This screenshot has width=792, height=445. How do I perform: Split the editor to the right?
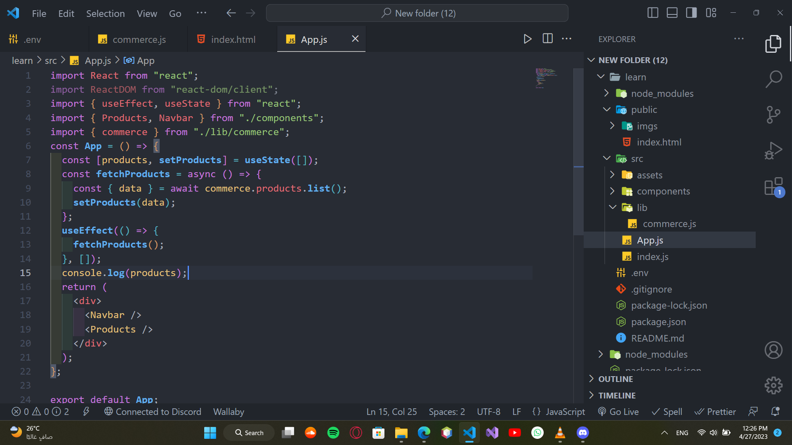[x=547, y=39]
